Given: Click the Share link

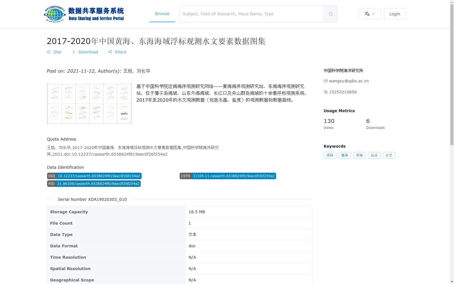Looking at the screenshot, I should point(117,52).
